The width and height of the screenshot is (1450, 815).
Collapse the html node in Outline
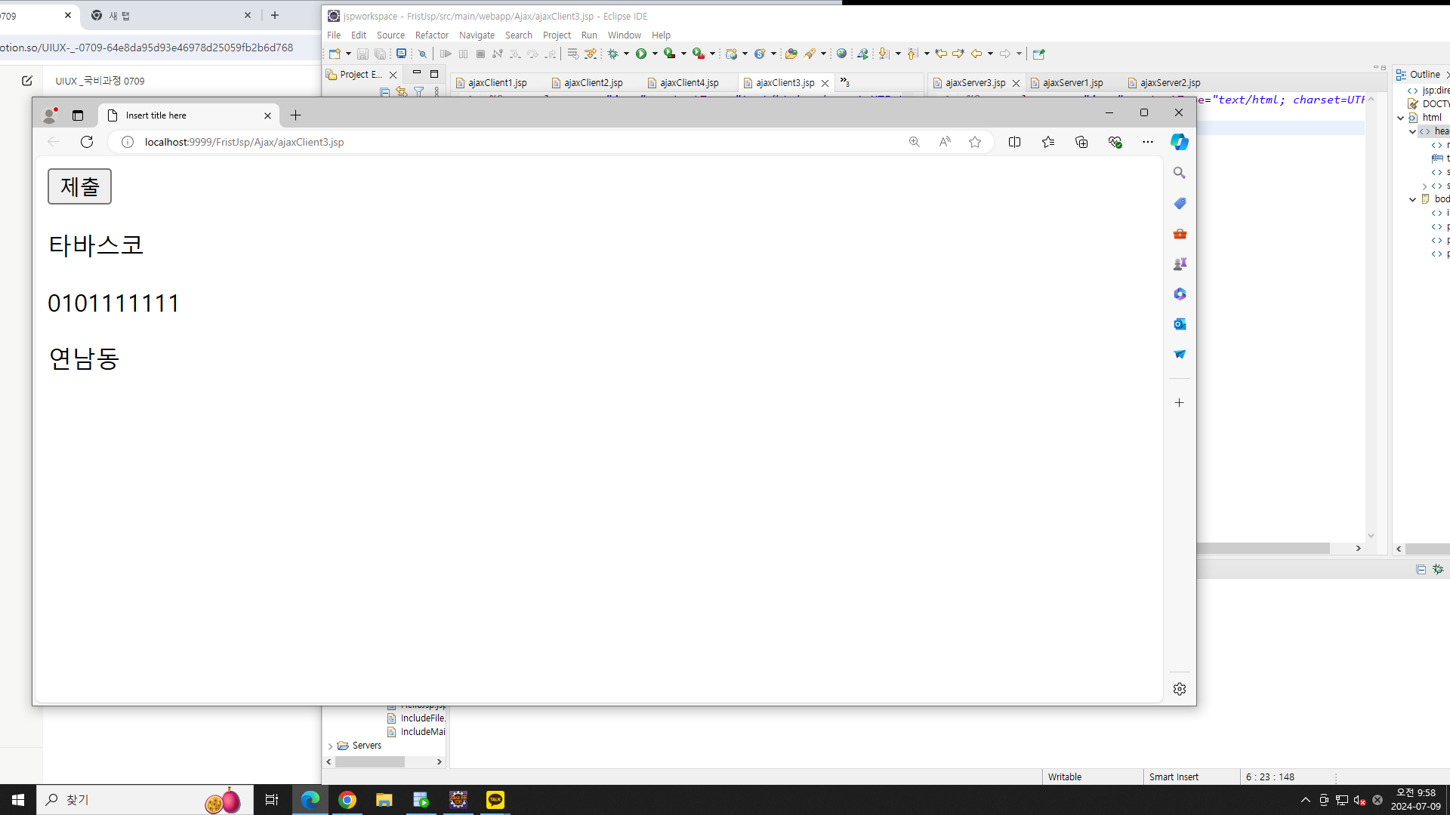1401,118
